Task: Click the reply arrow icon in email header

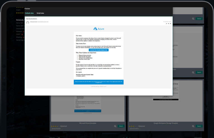Action: tap(167, 23)
